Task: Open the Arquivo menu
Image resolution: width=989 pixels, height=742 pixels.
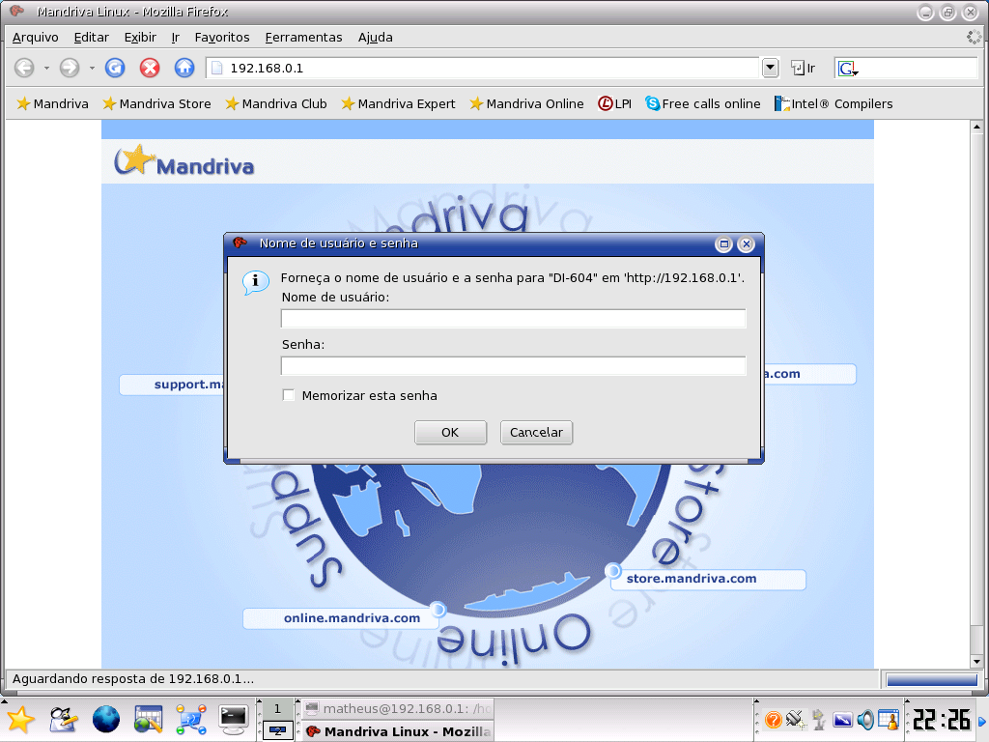Action: 36,38
